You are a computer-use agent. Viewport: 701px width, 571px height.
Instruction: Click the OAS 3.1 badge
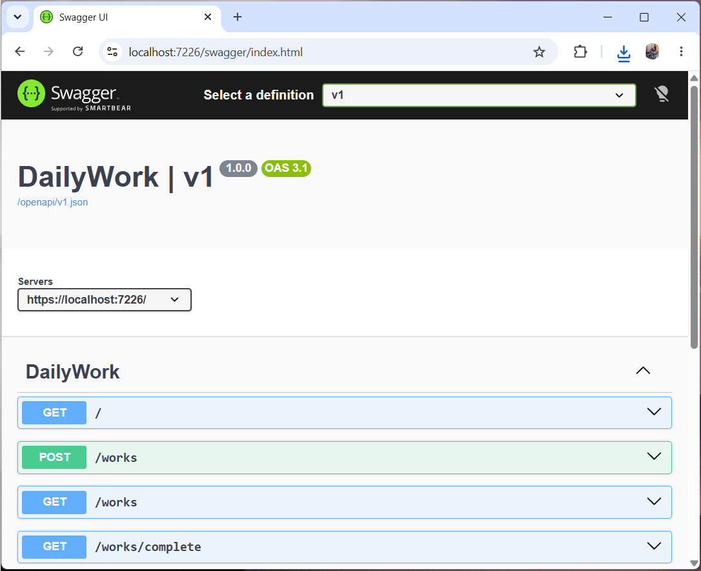(x=286, y=168)
